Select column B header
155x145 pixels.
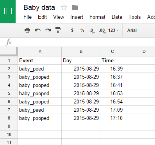[x=81, y=51]
